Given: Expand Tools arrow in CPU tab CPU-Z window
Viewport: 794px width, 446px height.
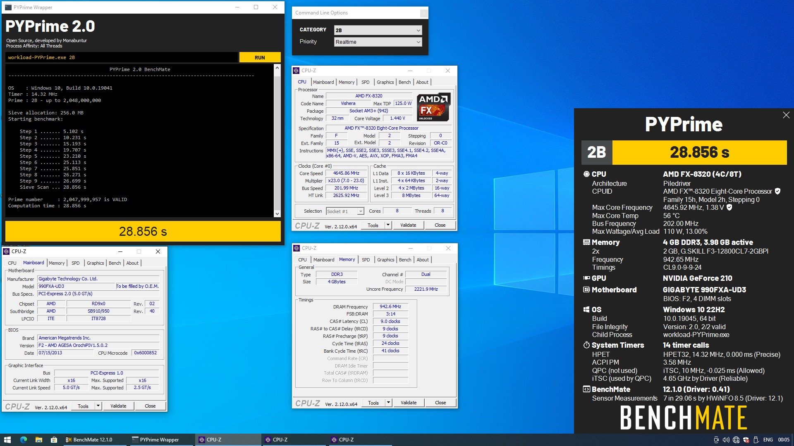Looking at the screenshot, I should (388, 225).
